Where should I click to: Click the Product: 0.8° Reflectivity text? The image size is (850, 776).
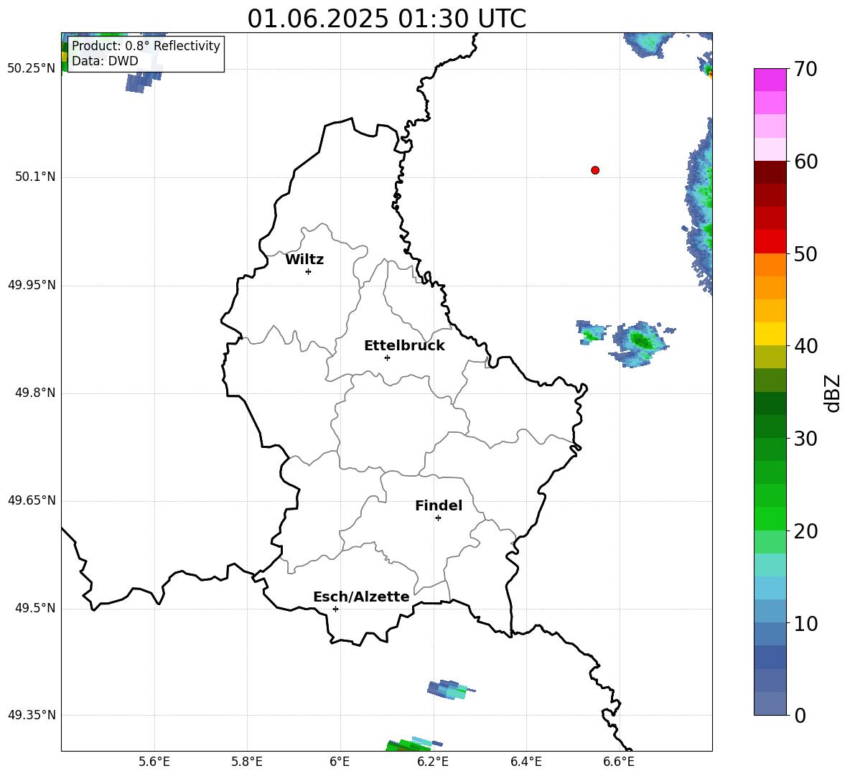[146, 46]
